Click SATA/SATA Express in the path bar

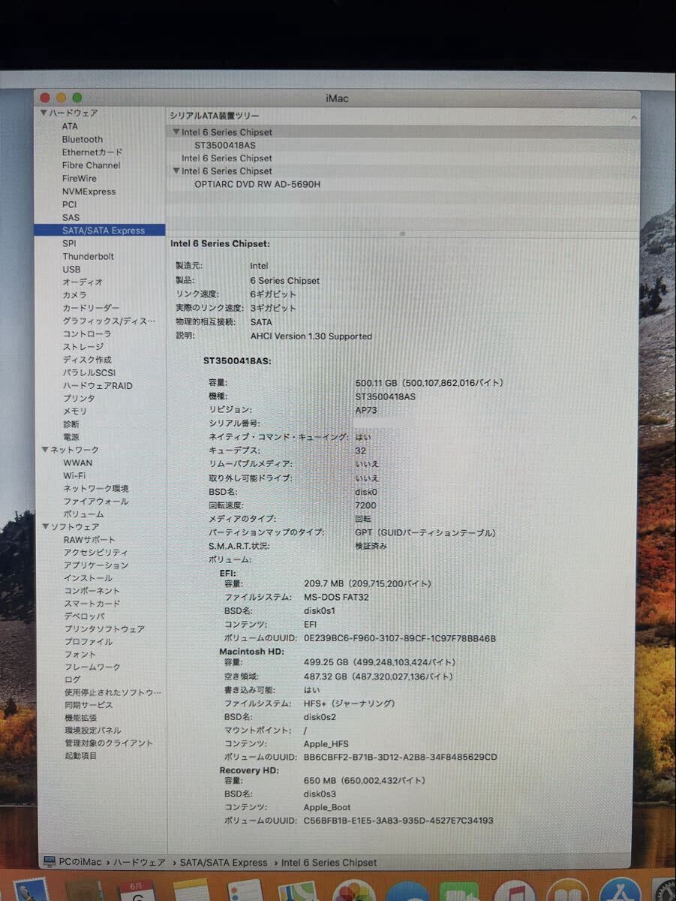click(224, 862)
